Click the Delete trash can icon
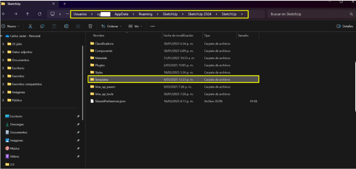The width and height of the screenshot is (356, 169). click(x=90, y=26)
